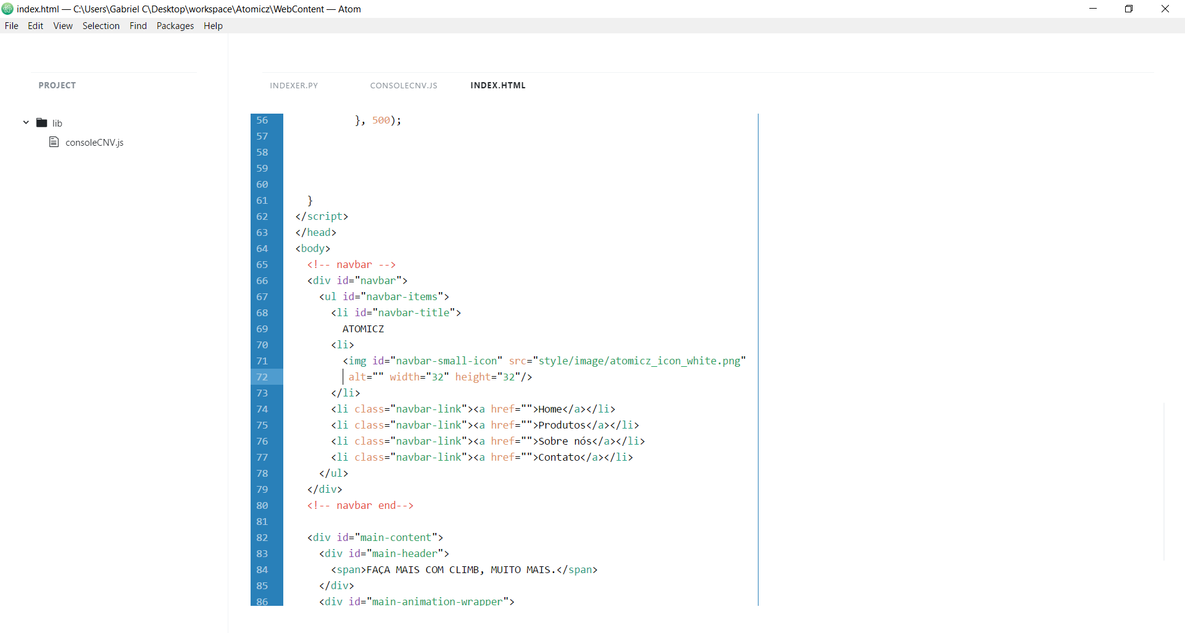Open the Help menu
This screenshot has height=633, width=1185.
213,26
